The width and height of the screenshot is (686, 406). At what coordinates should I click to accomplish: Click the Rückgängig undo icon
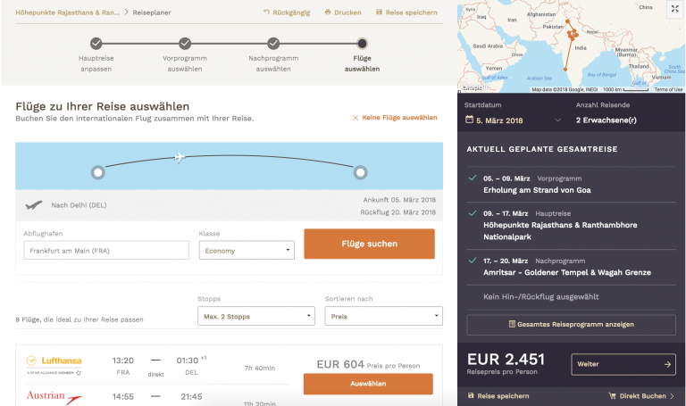coord(266,12)
